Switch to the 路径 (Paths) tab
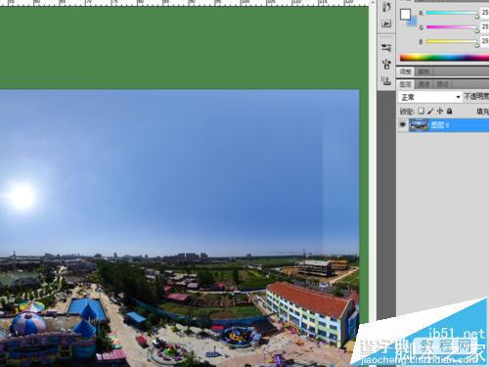Screen dimensions: 489x367 tap(443, 84)
